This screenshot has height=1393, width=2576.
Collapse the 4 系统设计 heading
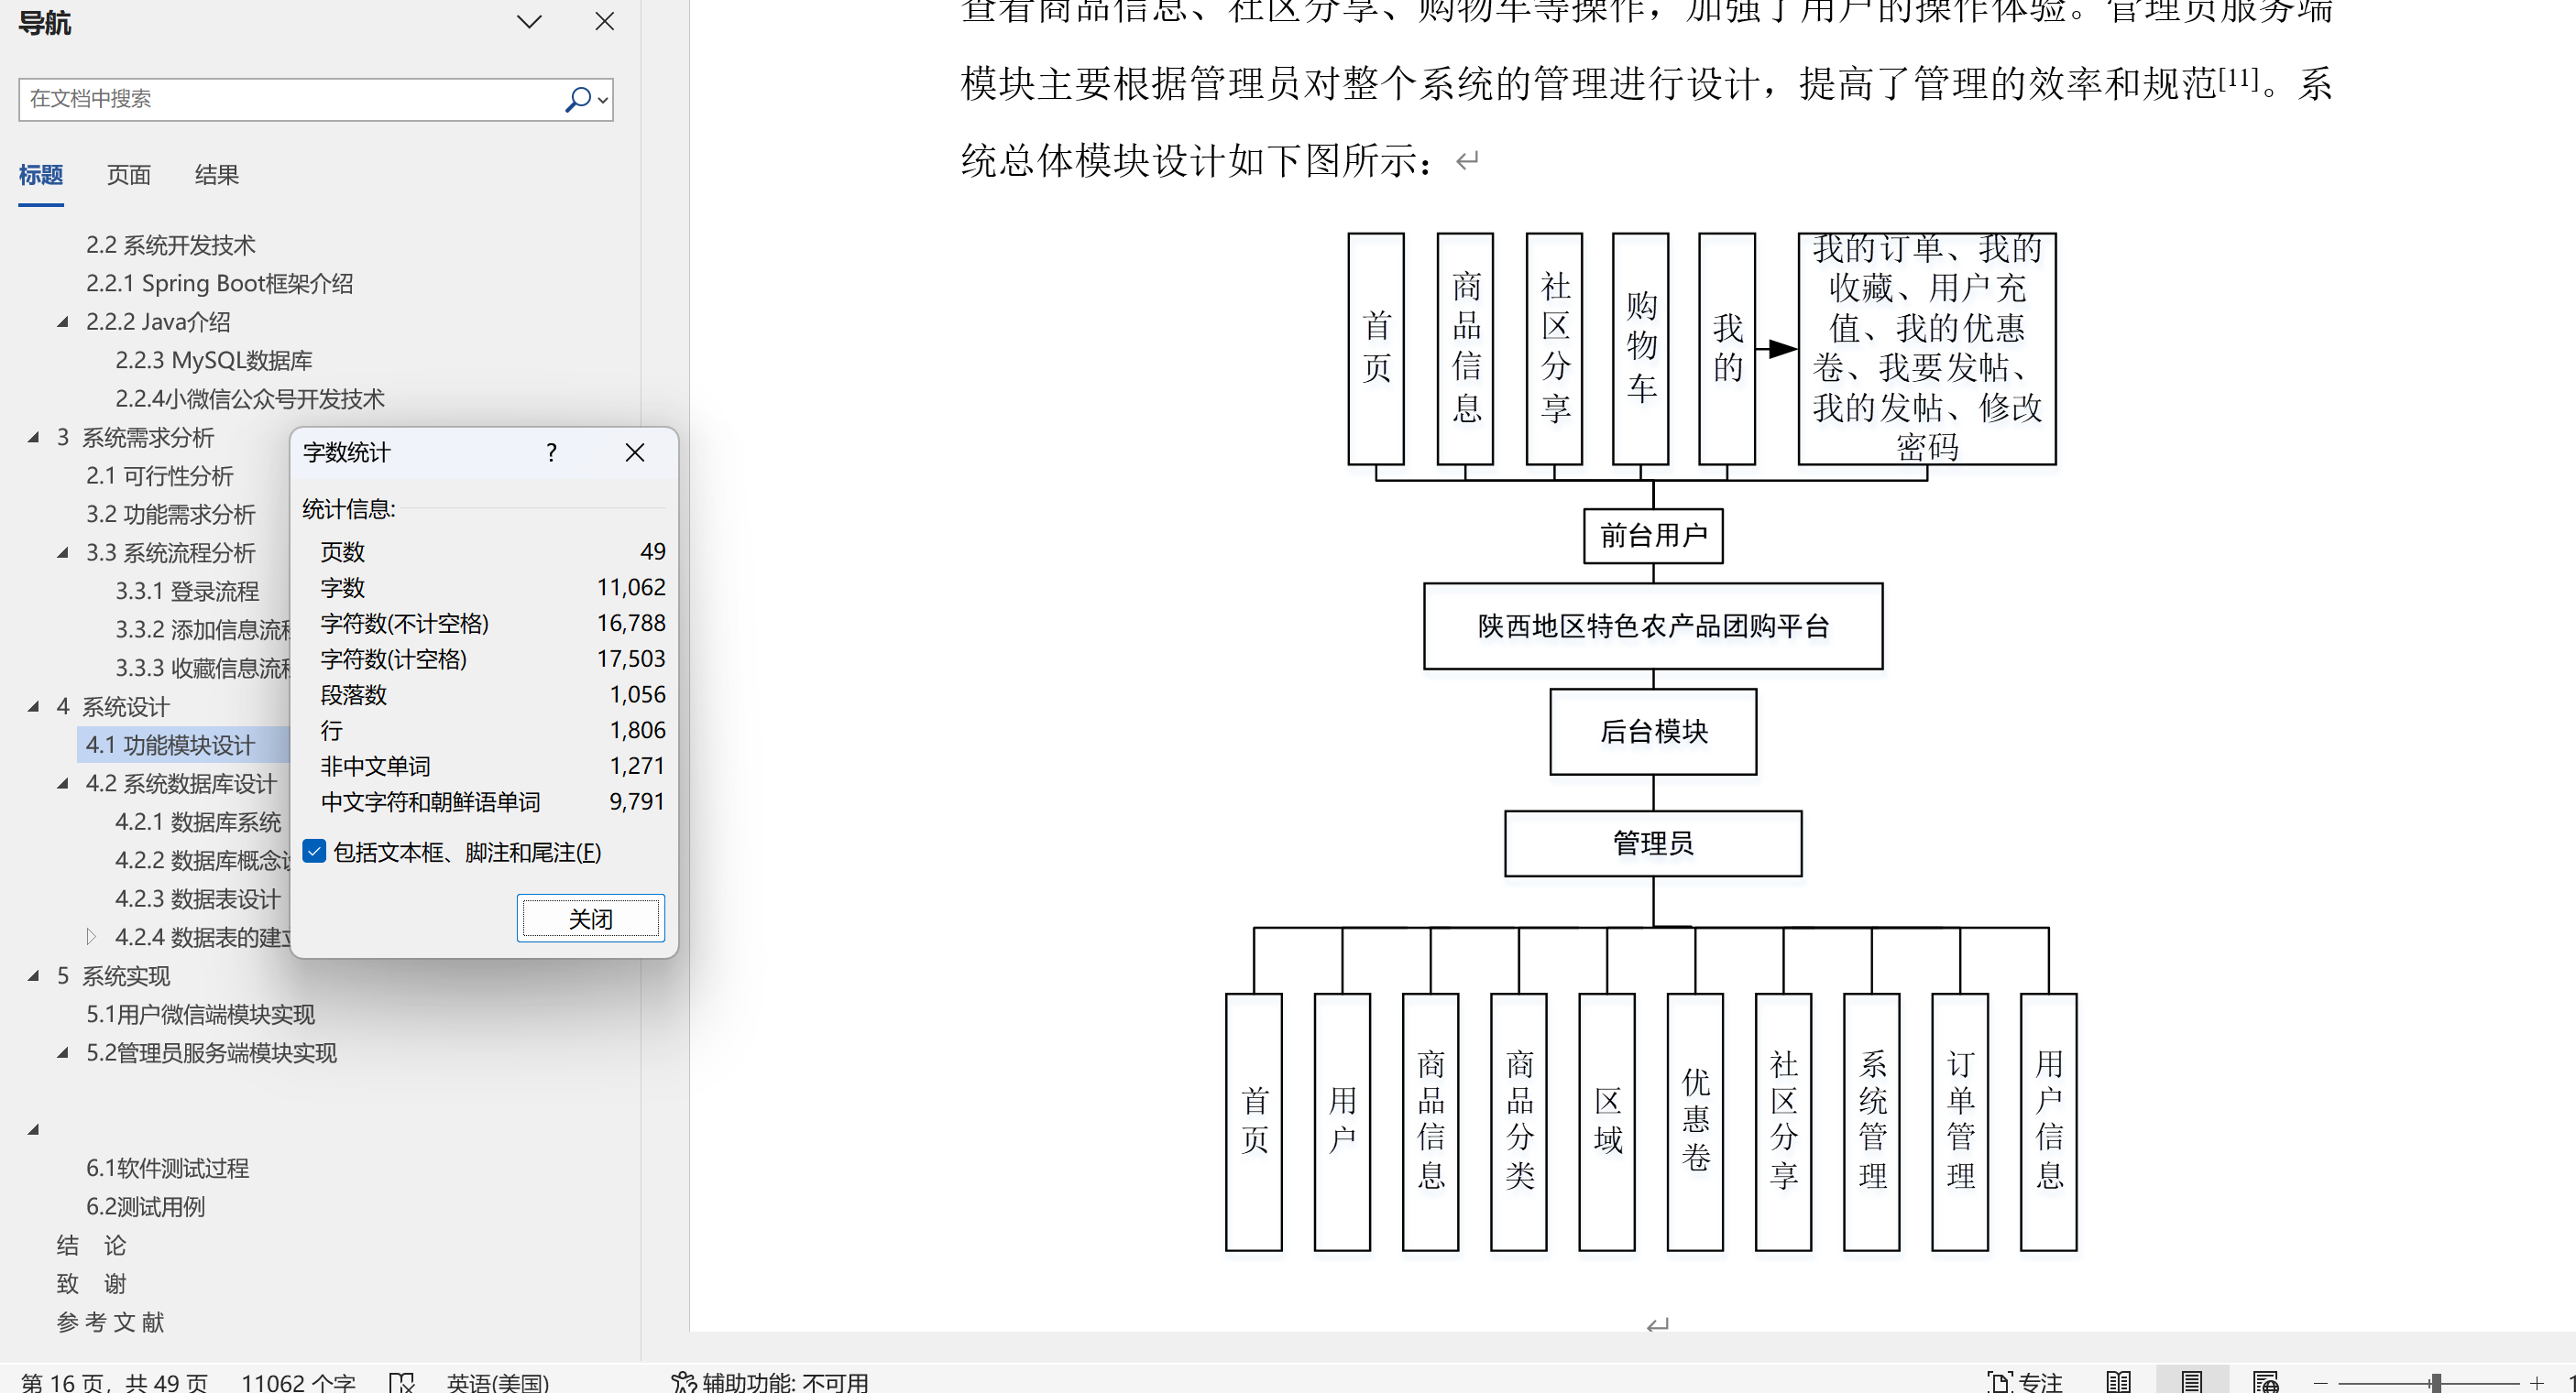point(33,706)
